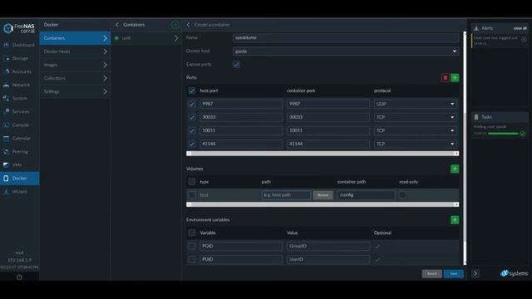Click the PUID value field

pos(328,259)
